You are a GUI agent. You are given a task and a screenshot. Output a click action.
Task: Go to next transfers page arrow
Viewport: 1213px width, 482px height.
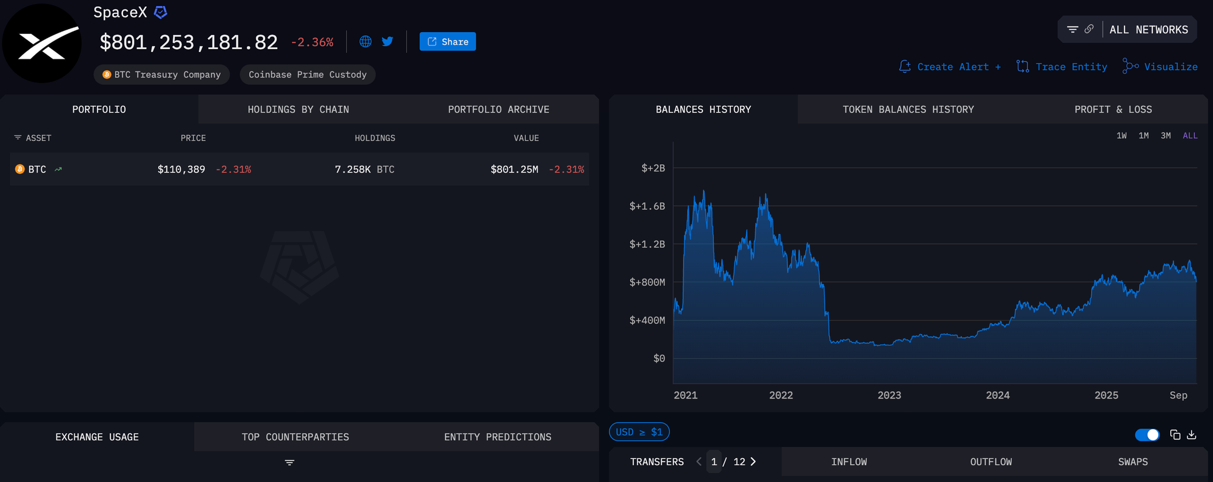pos(753,461)
